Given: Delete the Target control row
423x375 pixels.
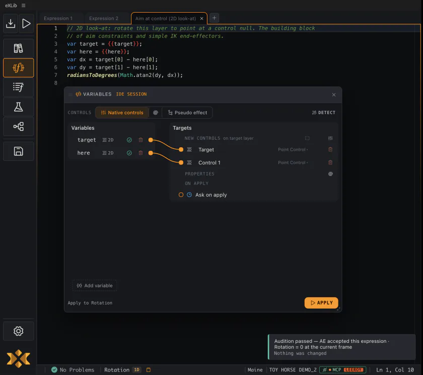Looking at the screenshot, I should point(330,149).
